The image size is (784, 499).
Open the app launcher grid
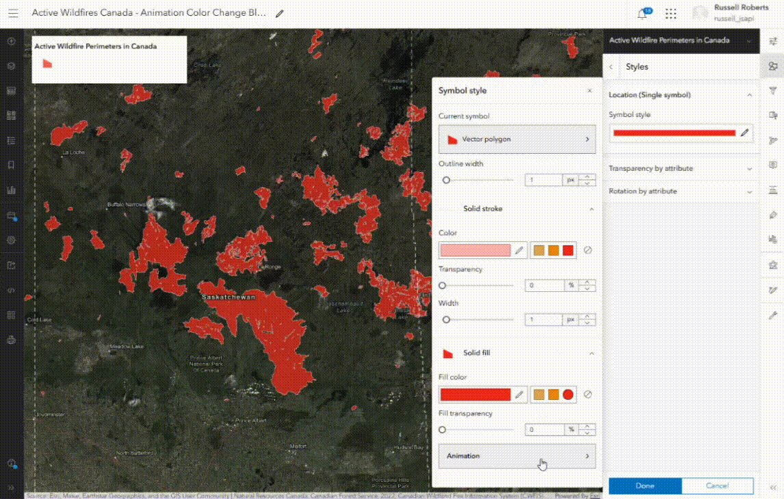[670, 14]
